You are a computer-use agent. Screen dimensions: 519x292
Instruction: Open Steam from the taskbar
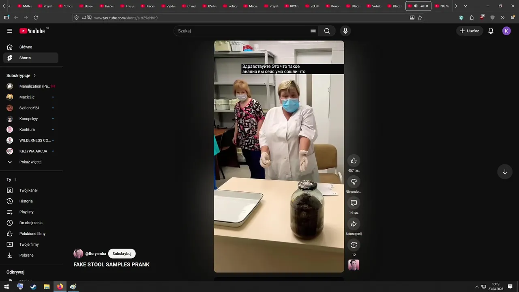tap(33, 287)
